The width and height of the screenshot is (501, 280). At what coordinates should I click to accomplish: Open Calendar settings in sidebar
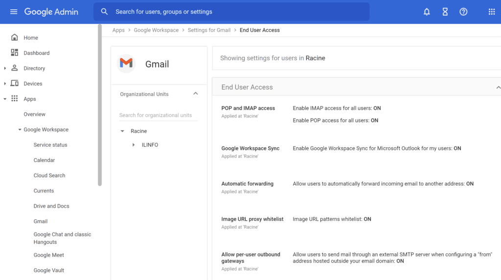(44, 160)
